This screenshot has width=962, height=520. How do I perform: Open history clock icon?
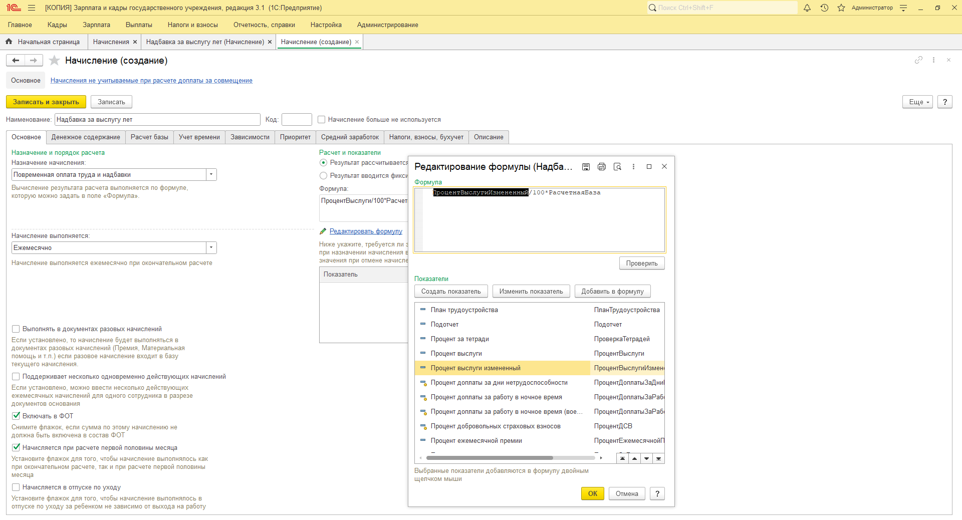point(824,8)
